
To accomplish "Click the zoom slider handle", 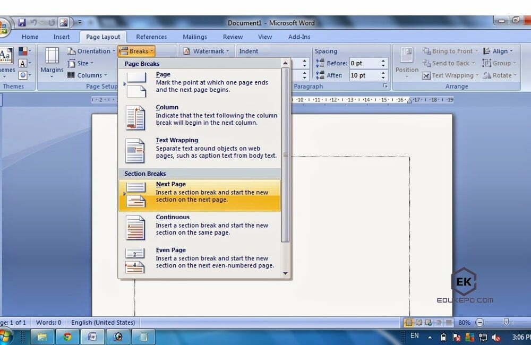I will 506,322.
